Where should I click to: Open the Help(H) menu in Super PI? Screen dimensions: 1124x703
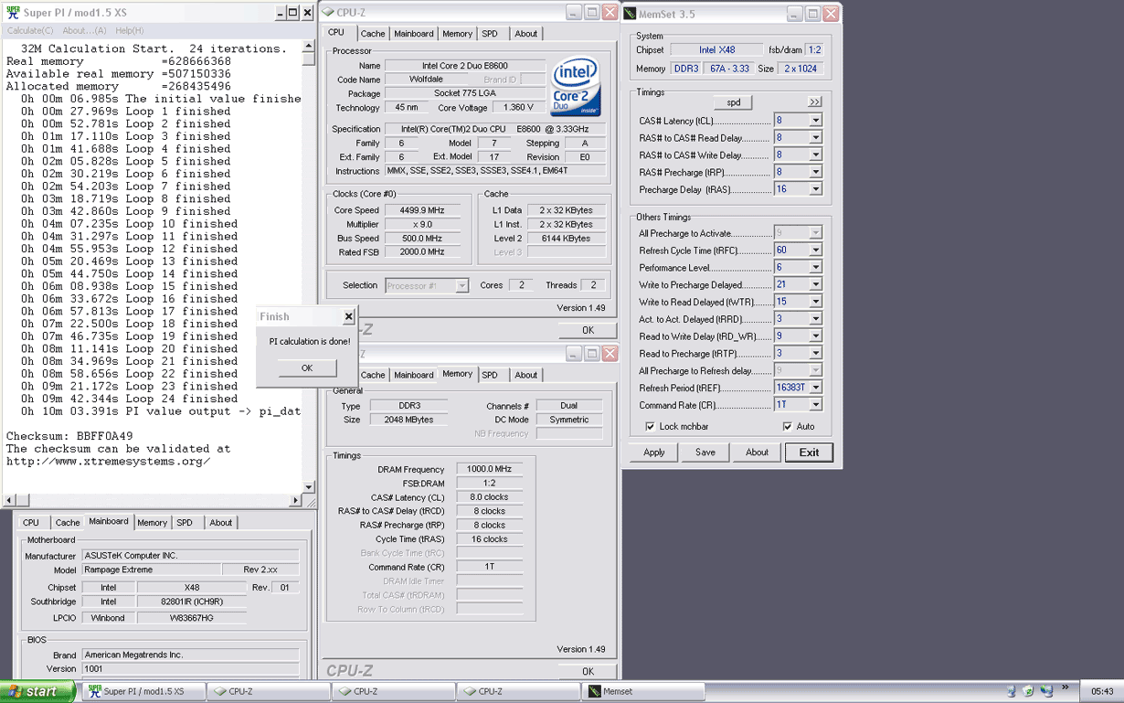[130, 30]
